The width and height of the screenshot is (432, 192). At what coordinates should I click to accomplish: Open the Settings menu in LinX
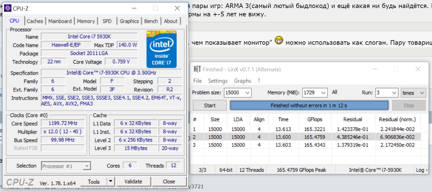218,81
